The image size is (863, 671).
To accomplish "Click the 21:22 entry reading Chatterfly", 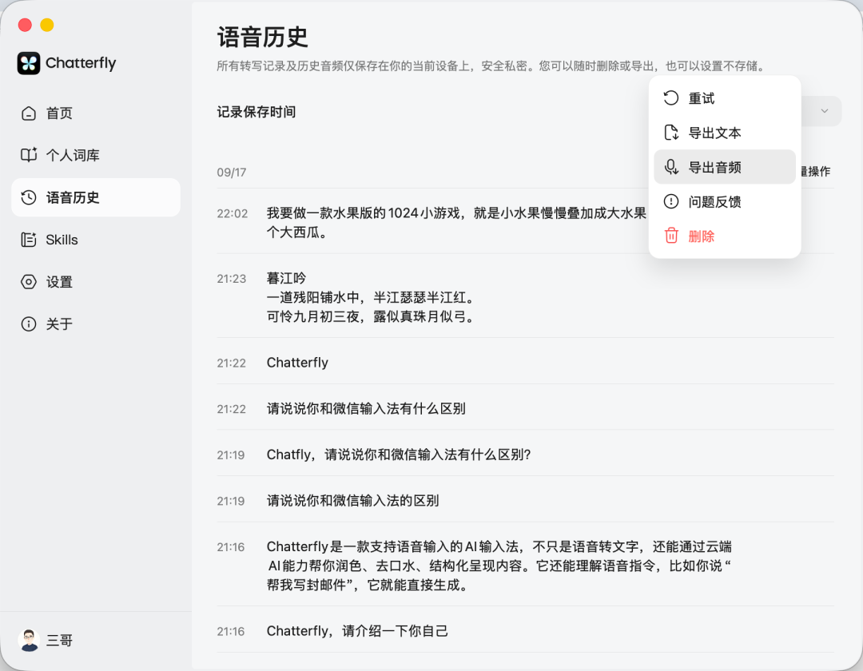I will 525,363.
